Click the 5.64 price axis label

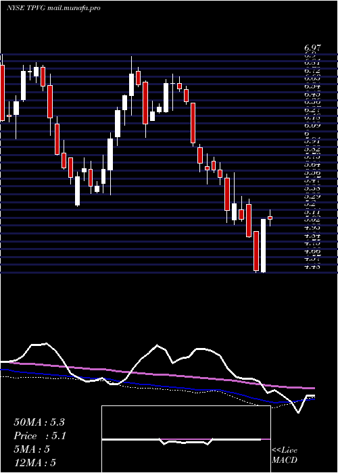312,165
